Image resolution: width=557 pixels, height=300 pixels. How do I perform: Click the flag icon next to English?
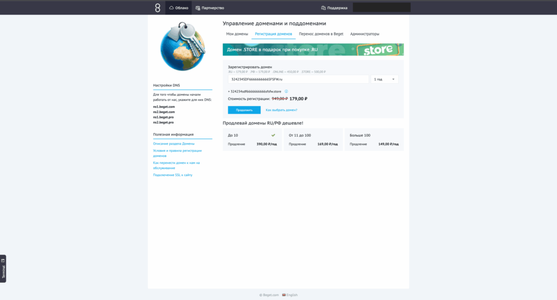coord(282,295)
